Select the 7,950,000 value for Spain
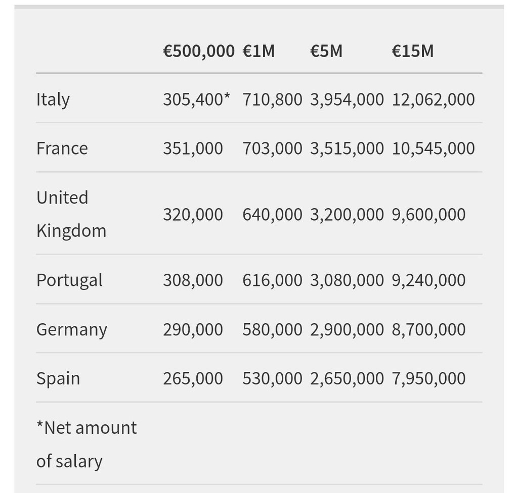The width and height of the screenshot is (518, 493). point(428,378)
